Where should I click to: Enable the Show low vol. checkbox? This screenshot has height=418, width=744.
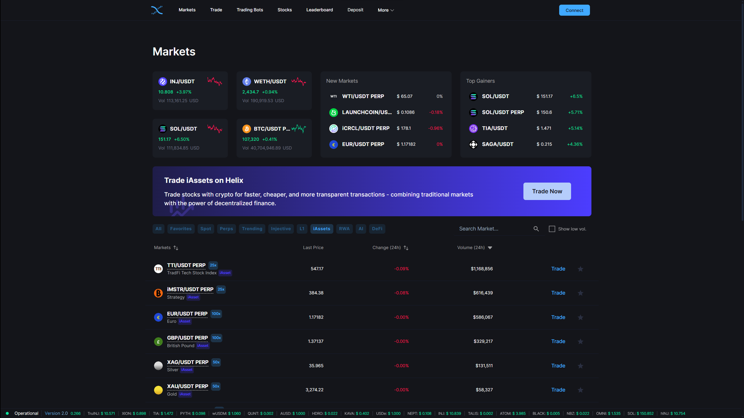pyautogui.click(x=552, y=229)
